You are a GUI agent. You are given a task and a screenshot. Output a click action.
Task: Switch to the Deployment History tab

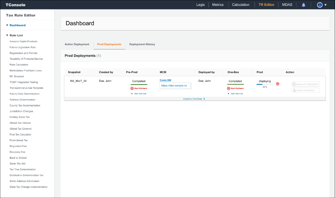(142, 44)
